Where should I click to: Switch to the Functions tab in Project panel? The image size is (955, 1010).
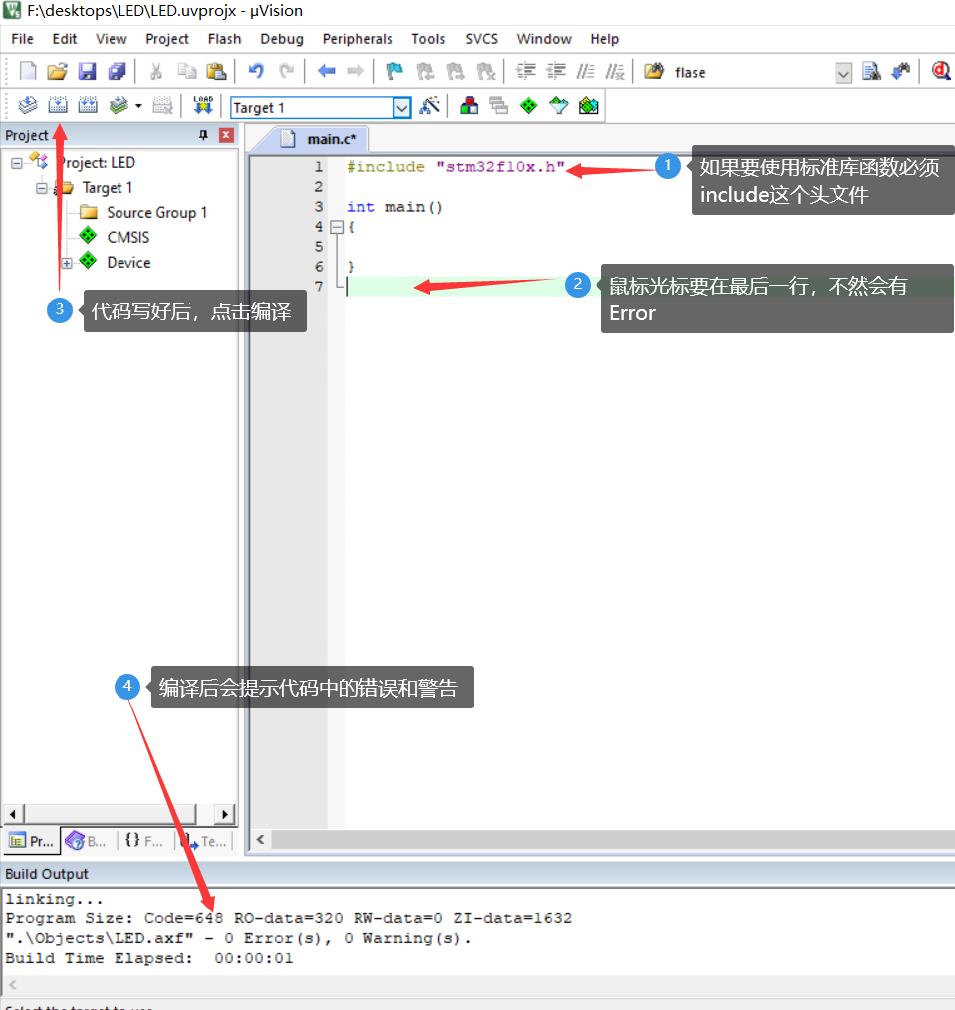tap(145, 841)
